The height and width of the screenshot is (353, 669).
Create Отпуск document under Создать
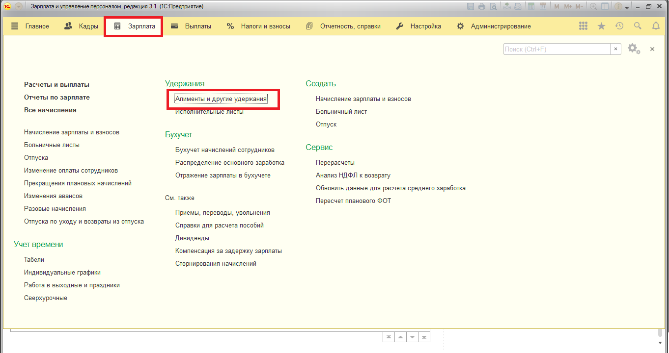[326, 124]
